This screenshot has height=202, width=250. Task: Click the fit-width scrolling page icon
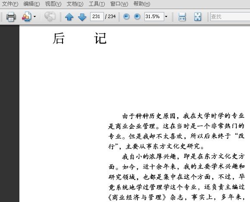182,16
